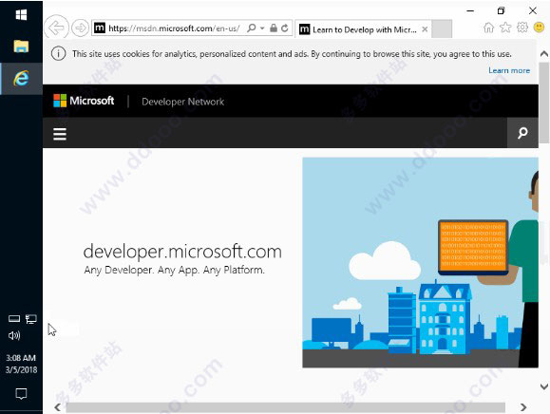Open the Windows Start menu

point(21,15)
